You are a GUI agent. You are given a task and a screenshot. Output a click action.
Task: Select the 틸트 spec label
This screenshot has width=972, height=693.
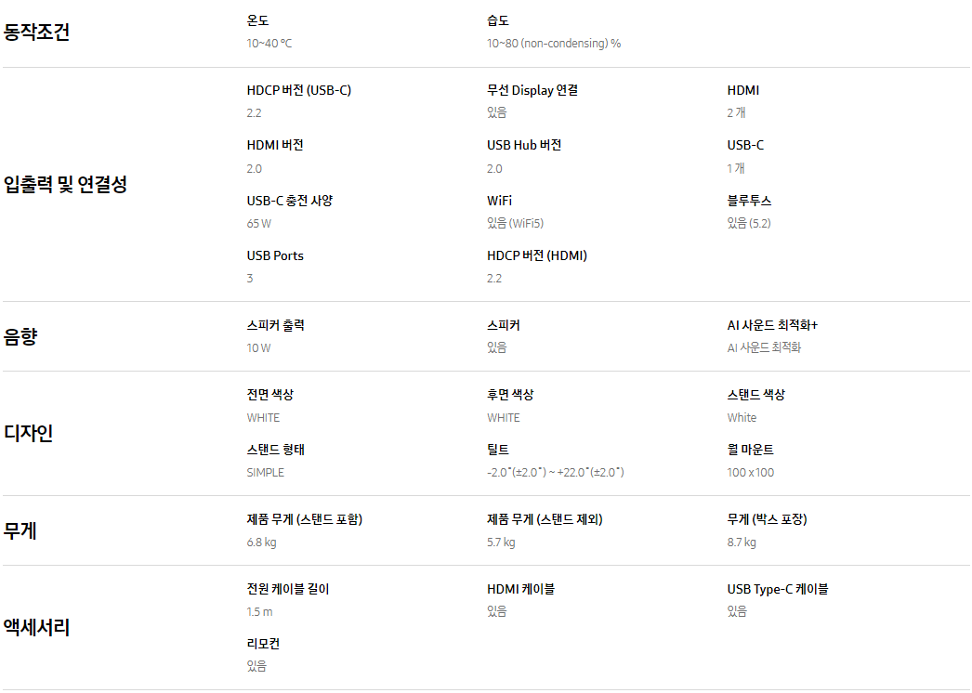click(x=498, y=450)
